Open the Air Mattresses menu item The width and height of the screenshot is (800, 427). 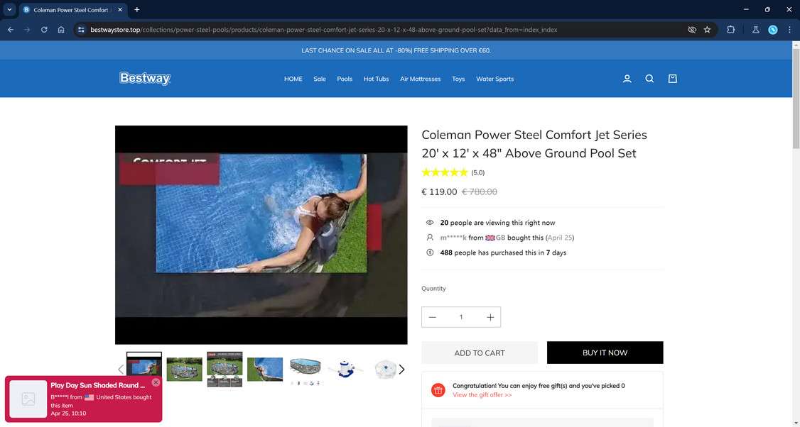421,79
